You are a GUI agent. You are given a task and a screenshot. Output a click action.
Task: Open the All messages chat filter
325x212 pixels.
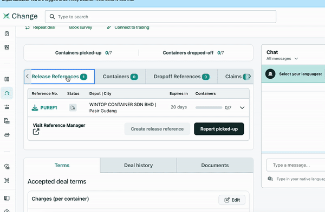click(282, 59)
